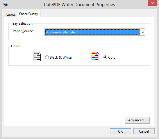
Task: Switch to the Layout tab
Action: click(x=11, y=15)
